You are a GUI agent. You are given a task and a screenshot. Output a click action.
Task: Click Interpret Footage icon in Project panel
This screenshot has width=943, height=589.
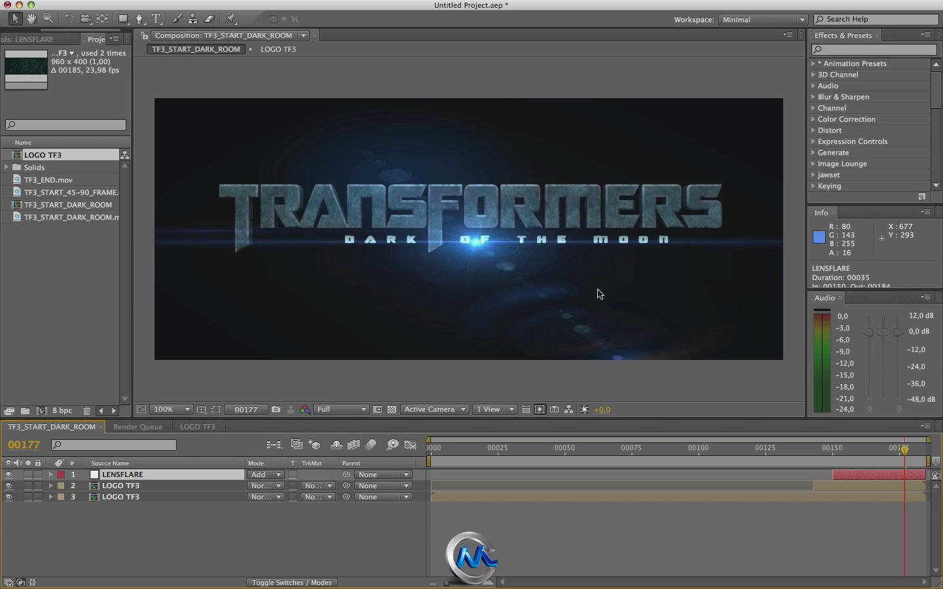click(9, 411)
